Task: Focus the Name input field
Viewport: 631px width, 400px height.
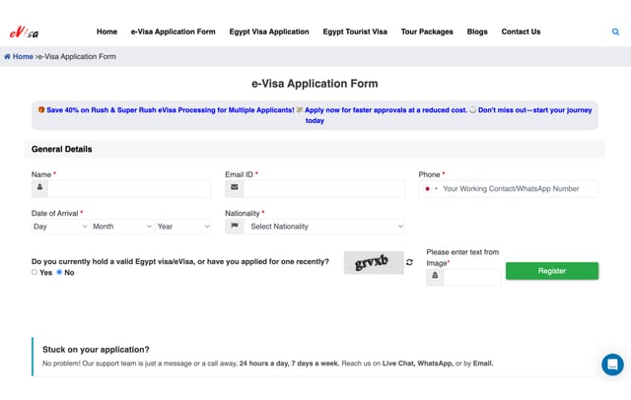Action: tap(129, 188)
